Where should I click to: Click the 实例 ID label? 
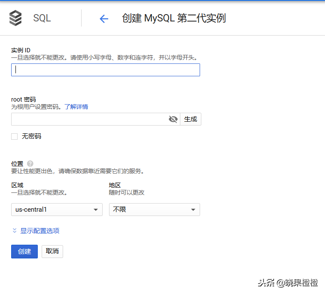(x=21, y=50)
